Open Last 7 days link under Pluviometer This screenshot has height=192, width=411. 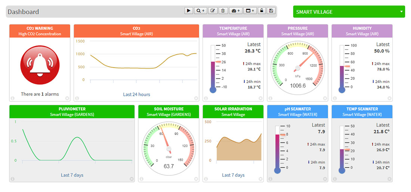(72, 175)
